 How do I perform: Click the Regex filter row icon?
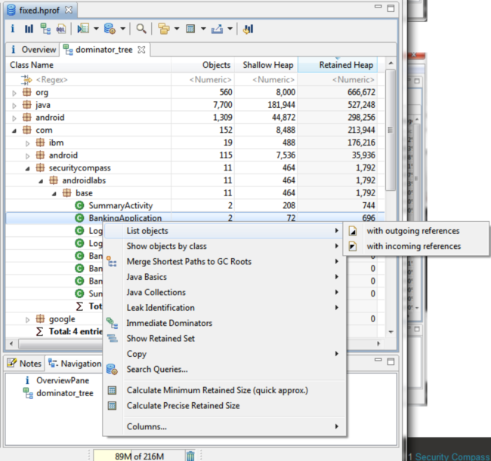click(x=26, y=80)
